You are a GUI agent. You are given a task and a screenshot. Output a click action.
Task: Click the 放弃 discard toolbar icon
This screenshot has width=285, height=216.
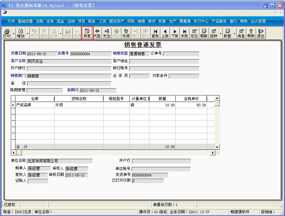pos(77,33)
